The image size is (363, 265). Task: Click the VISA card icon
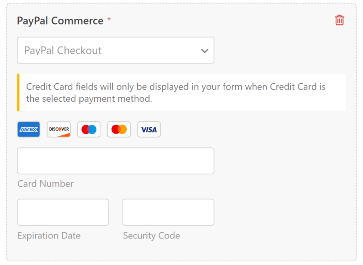[x=149, y=129]
